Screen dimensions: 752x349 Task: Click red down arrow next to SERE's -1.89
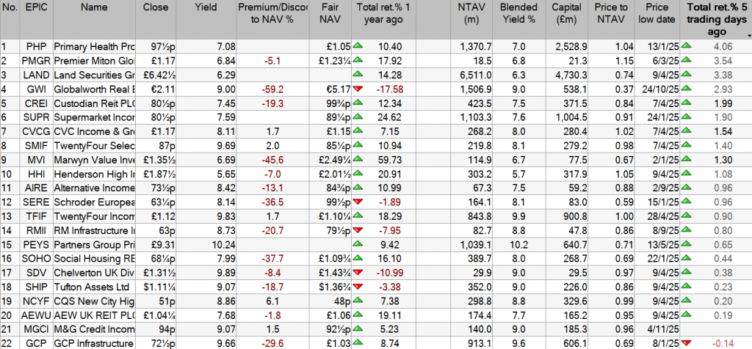point(359,200)
